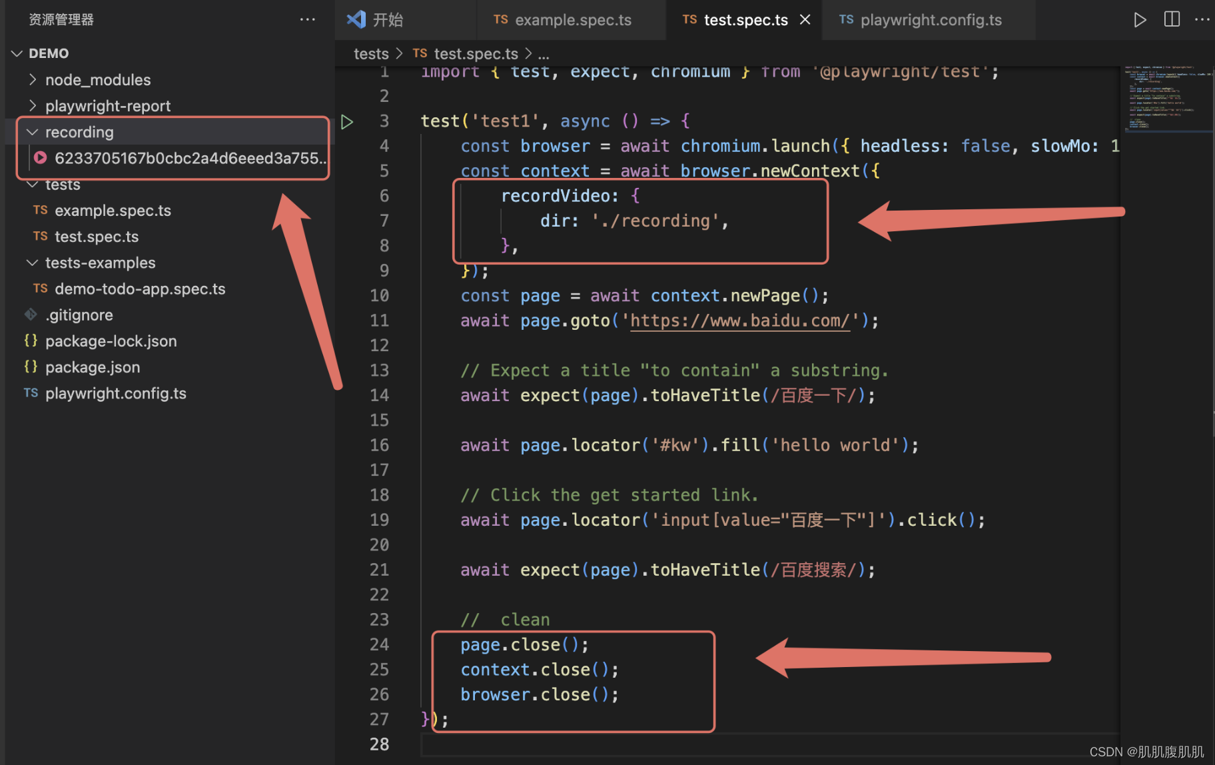Click the '#kw' locator string on line 16
This screenshot has width=1215, height=765.
(675, 445)
